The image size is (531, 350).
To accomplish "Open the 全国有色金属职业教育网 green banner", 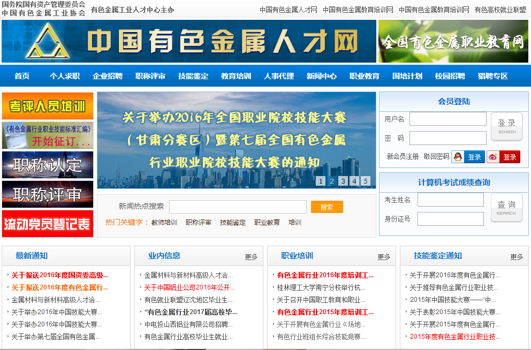I will [x=453, y=41].
